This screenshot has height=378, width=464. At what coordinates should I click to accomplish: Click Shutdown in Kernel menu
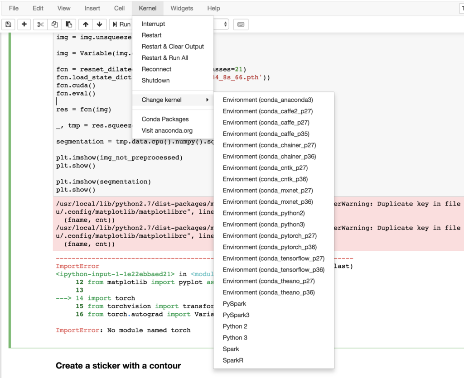pos(173,81)
